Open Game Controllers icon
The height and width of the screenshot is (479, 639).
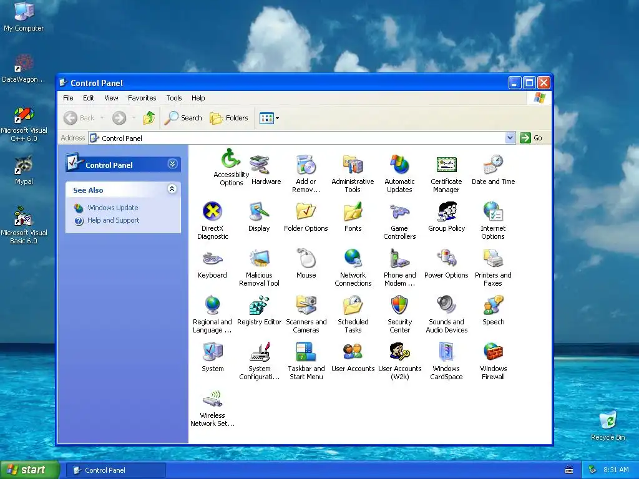pos(399,221)
